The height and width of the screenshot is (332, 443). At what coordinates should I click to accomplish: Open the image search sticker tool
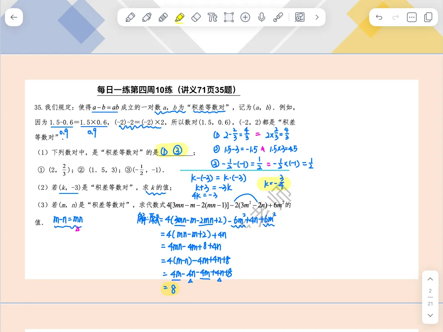299,18
